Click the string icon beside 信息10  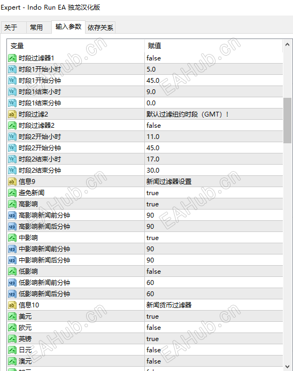coord(12,305)
